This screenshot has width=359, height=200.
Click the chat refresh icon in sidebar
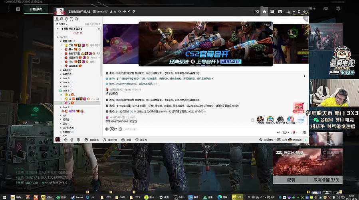point(62,19)
